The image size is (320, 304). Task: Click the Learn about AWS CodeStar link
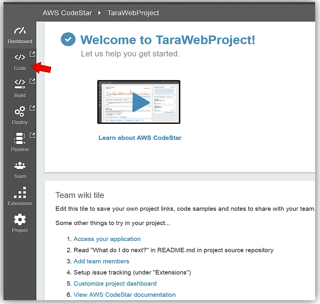pyautogui.click(x=140, y=138)
